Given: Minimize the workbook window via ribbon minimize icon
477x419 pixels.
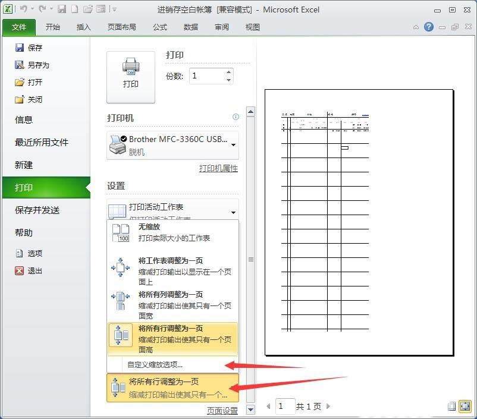Looking at the screenshot, I should [x=442, y=27].
